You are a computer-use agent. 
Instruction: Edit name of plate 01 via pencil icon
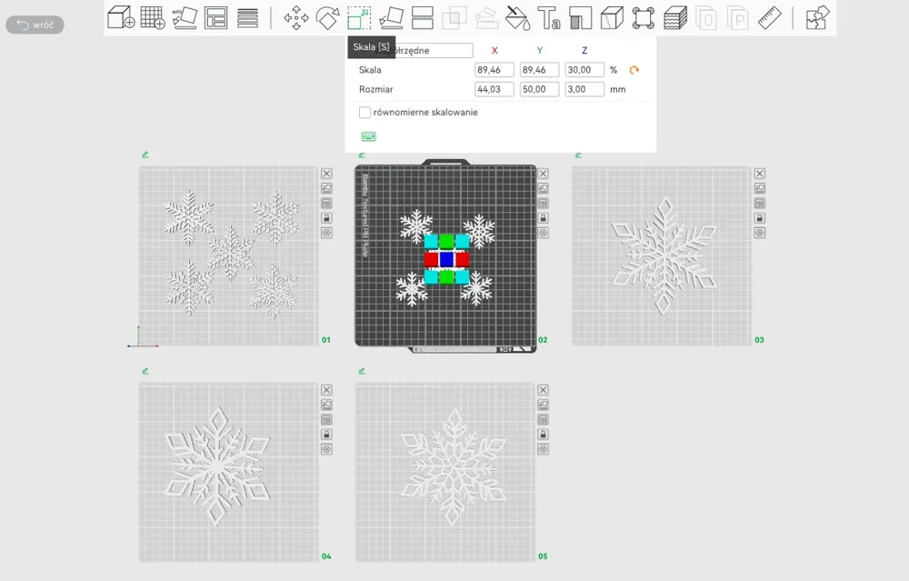pos(145,155)
